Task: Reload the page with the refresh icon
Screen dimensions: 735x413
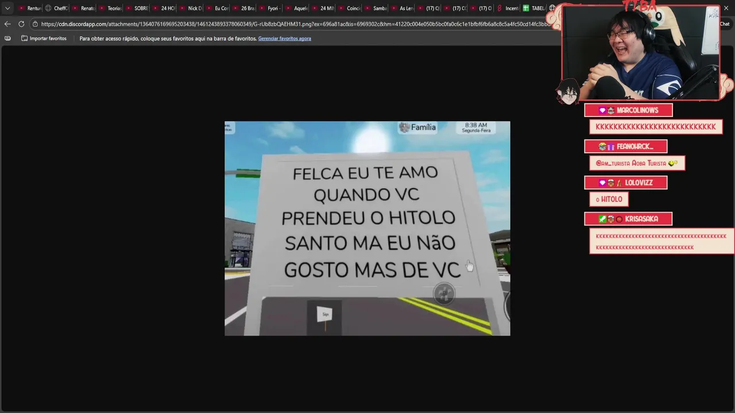Action: click(x=21, y=24)
